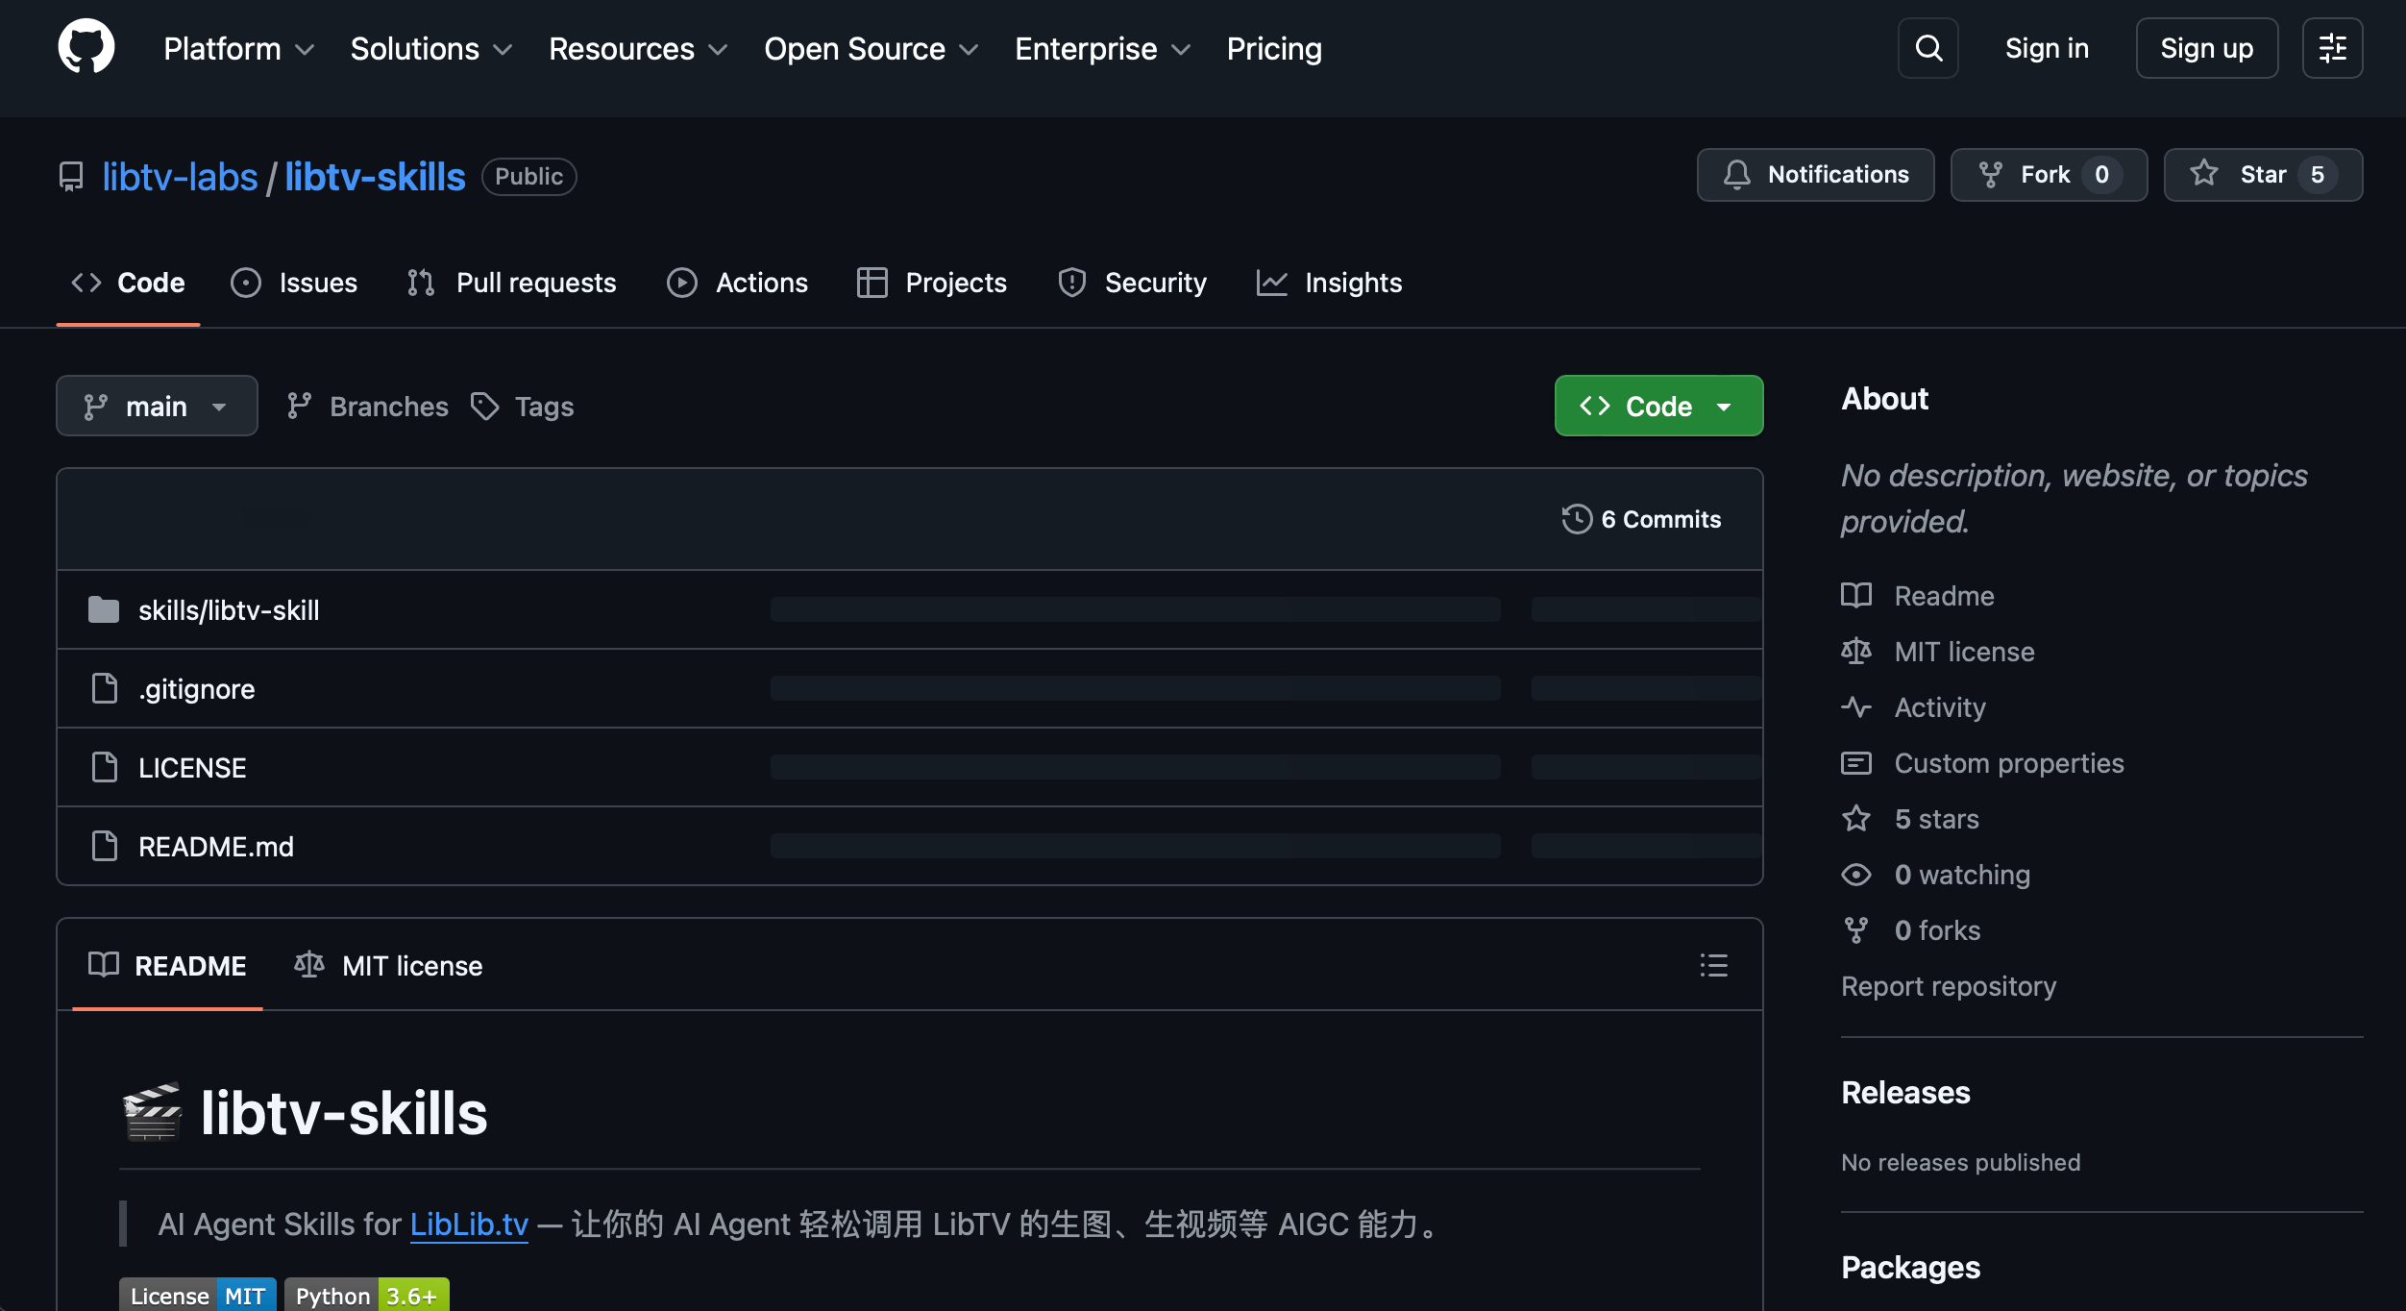Click the Custom properties note icon
Screen dimensions: 2406x1311
[1856, 763]
